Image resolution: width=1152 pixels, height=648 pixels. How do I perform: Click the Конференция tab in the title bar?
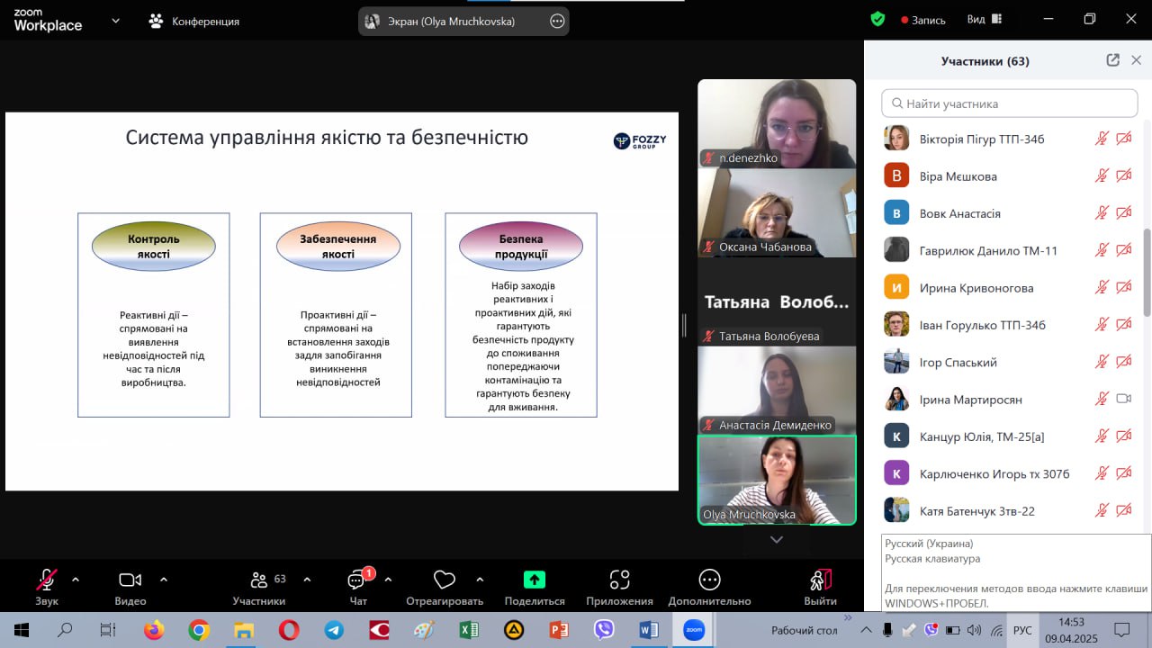[x=195, y=21]
